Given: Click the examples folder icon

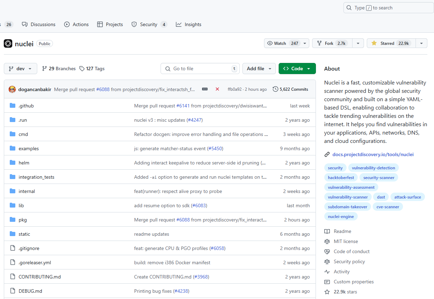Looking at the screenshot, I should pos(13,148).
